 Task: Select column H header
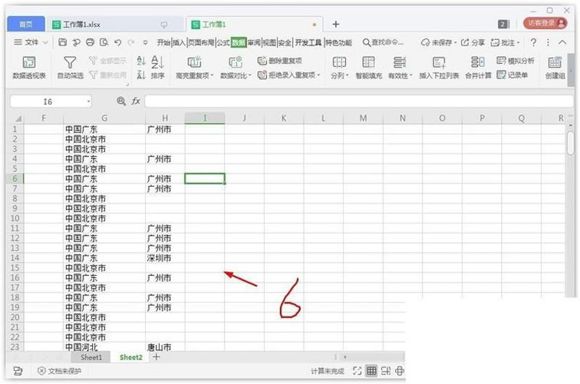[x=165, y=118]
